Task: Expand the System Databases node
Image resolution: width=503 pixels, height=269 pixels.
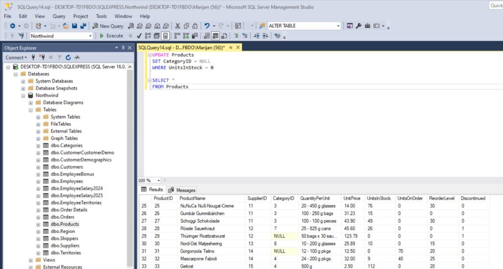Action: [23, 81]
